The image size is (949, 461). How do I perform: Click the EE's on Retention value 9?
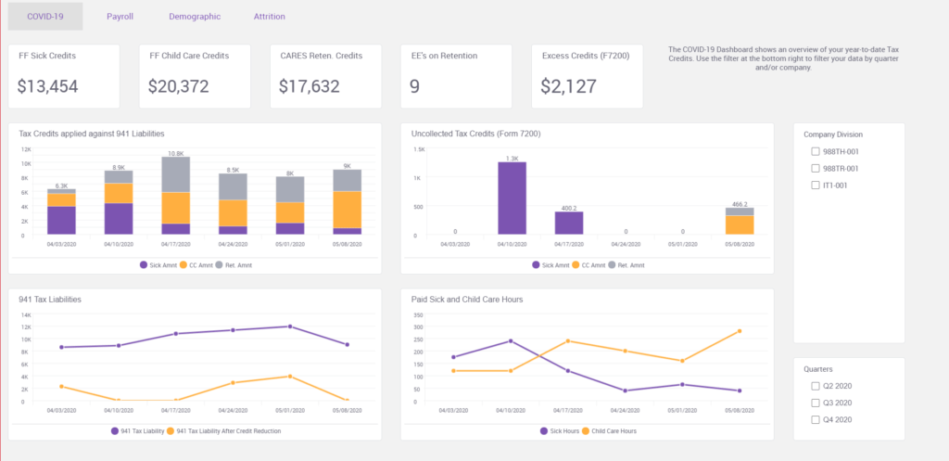pyautogui.click(x=414, y=86)
